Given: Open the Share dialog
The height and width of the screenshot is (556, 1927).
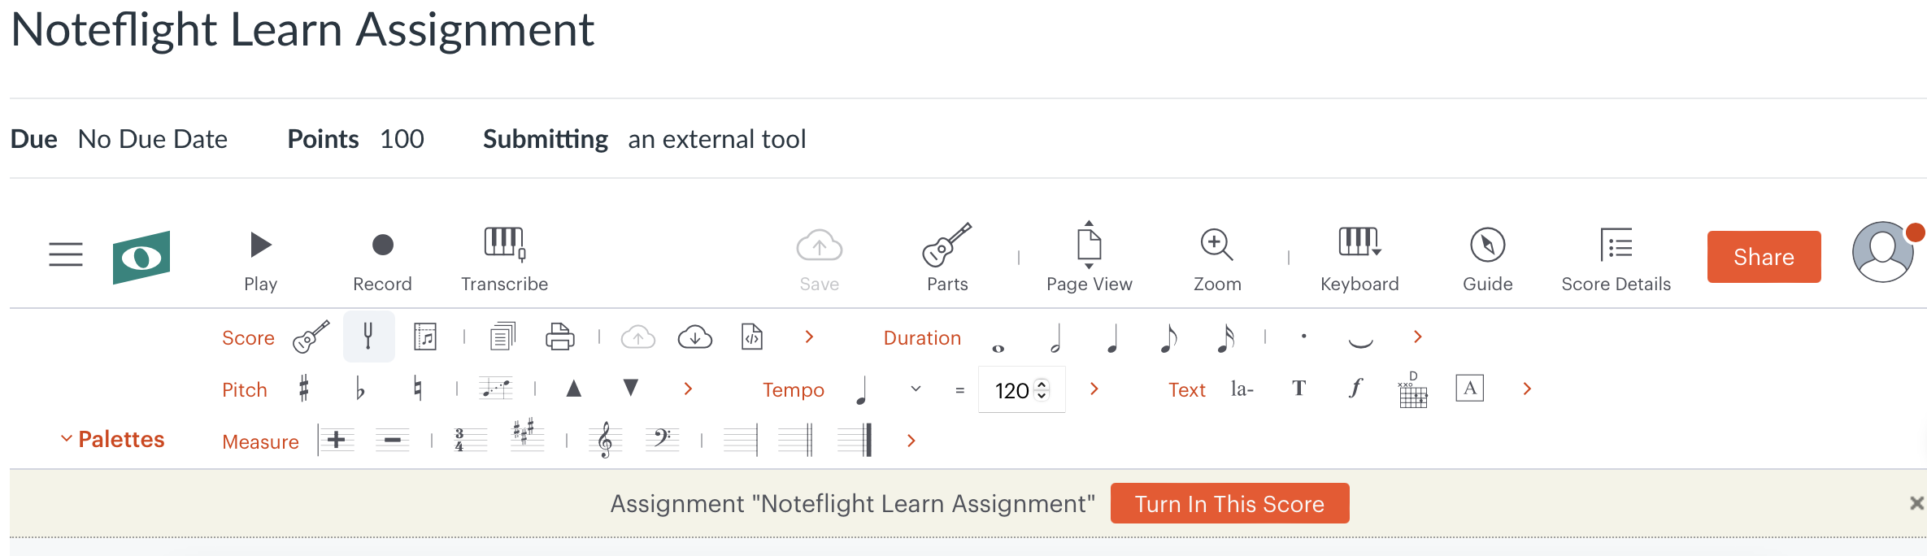Looking at the screenshot, I should coord(1763,256).
